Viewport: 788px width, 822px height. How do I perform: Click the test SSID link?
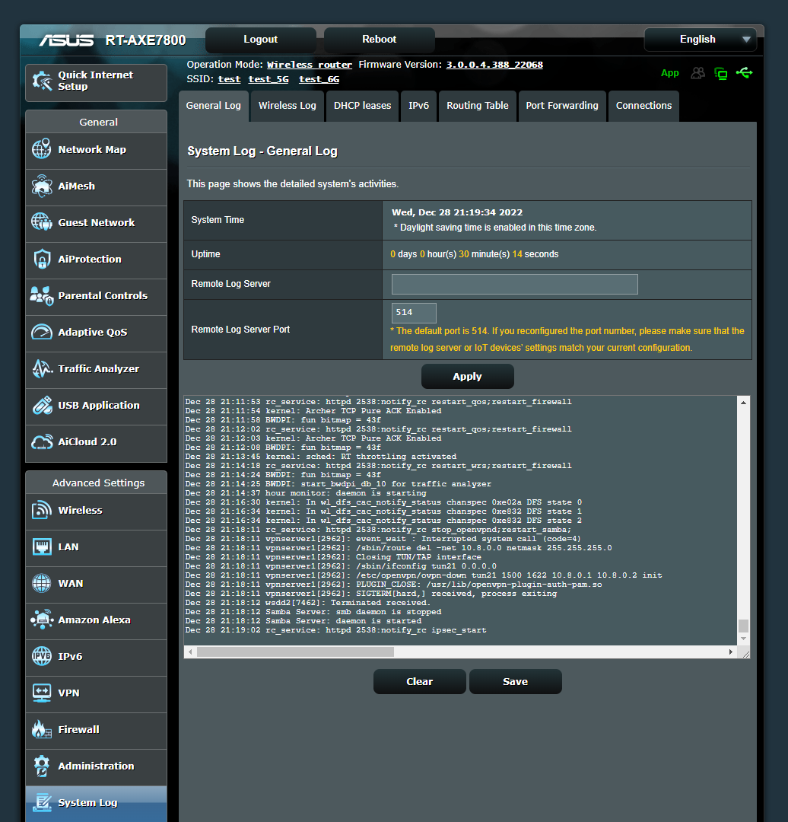point(229,79)
